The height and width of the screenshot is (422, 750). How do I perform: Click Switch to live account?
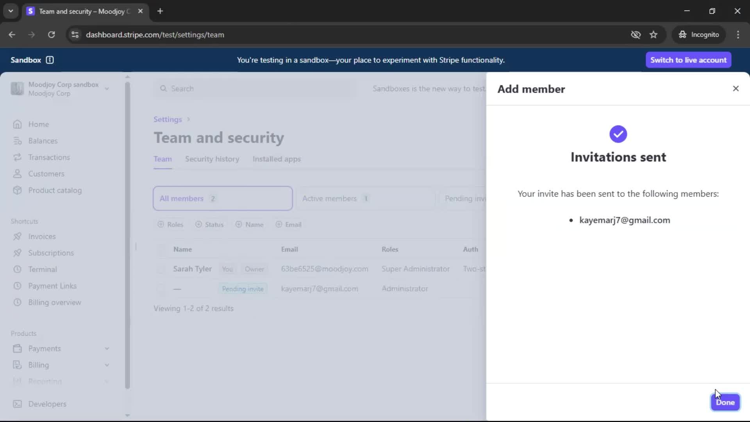pyautogui.click(x=688, y=60)
